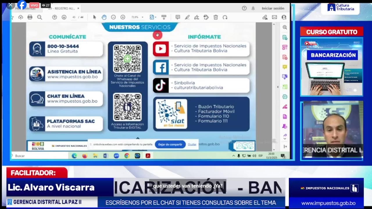The width and height of the screenshot is (372, 209).
Task: Show hidden system tray icons
Action: (233, 156)
